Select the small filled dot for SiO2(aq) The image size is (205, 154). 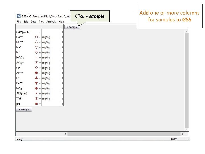pyautogui.click(x=36, y=93)
